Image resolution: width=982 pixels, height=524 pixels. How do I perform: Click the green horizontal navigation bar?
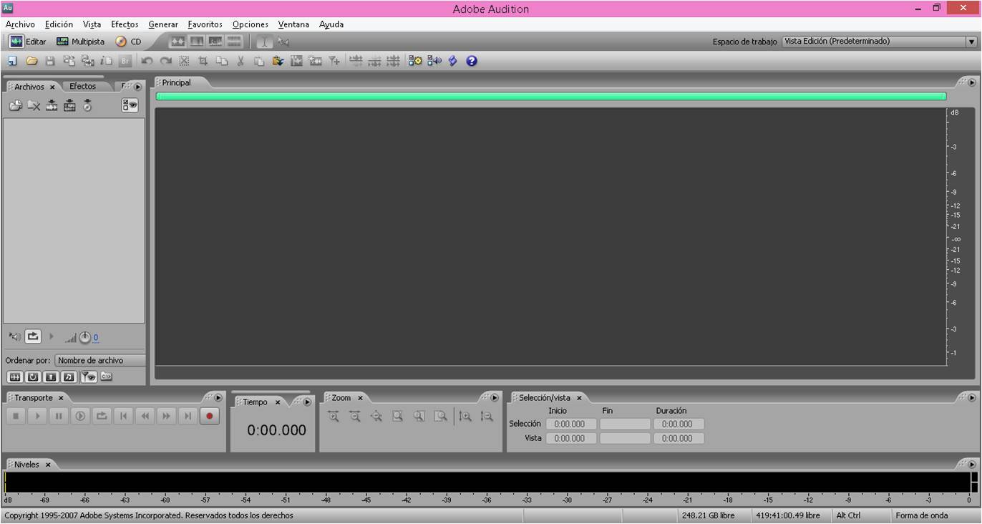coord(551,96)
